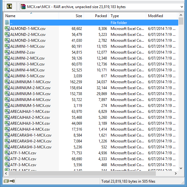Select file name ATF-2-MCX.csv

(x=23, y=159)
